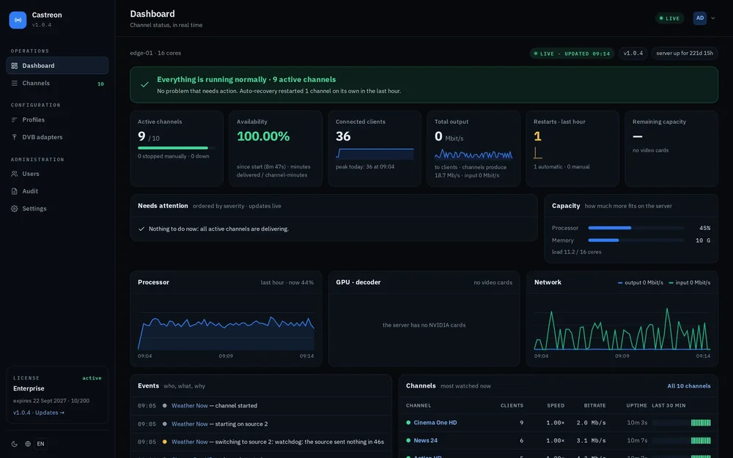Click the license active status label

(x=92, y=378)
